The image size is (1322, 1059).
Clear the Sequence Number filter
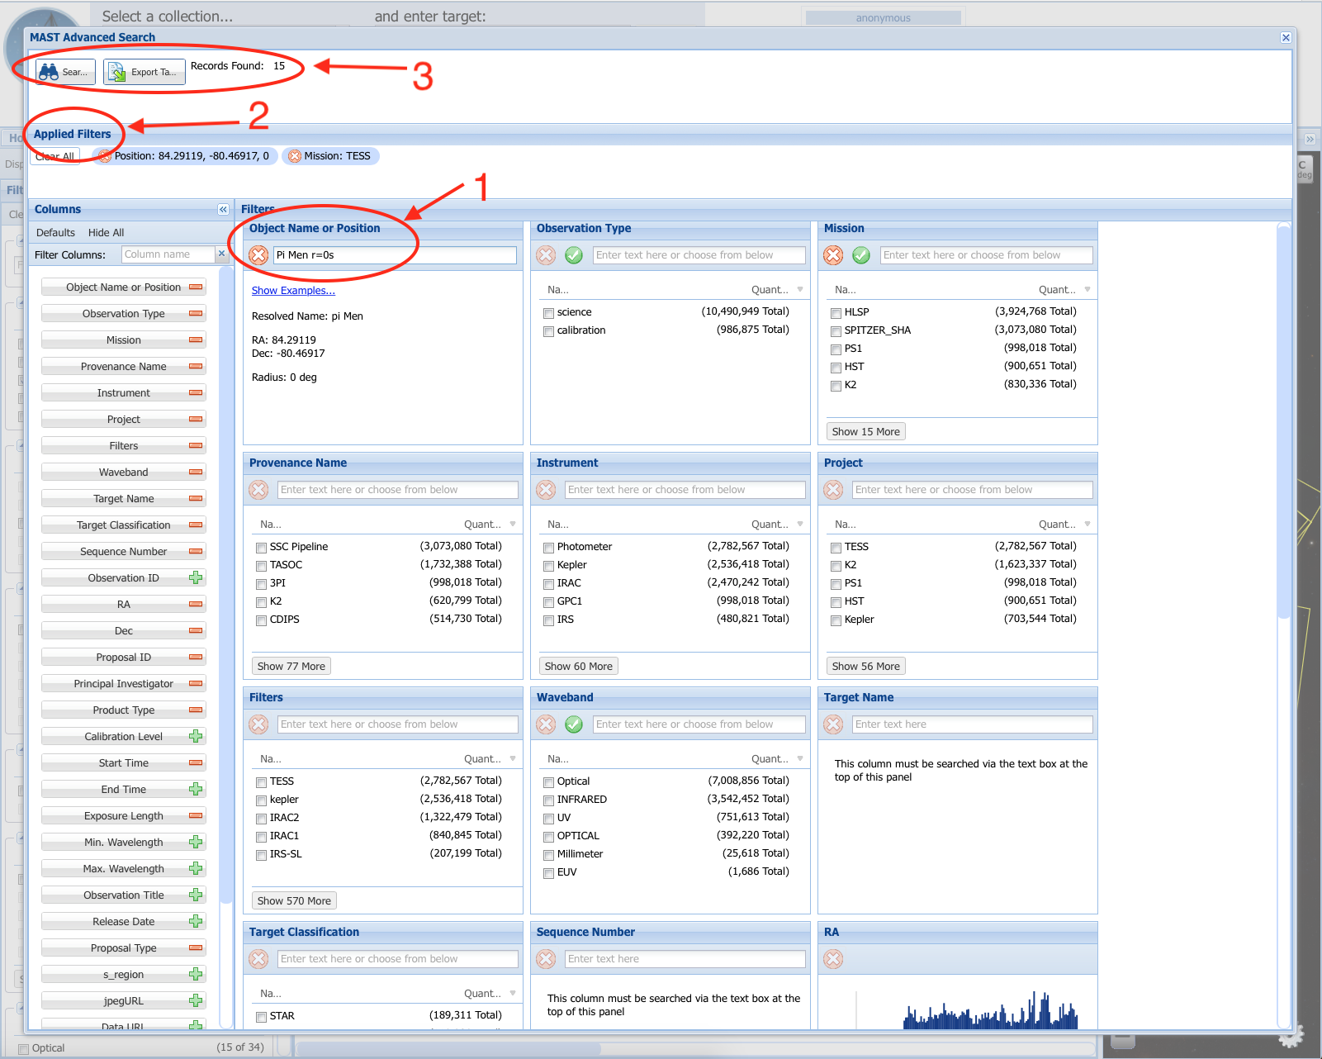pyautogui.click(x=546, y=959)
